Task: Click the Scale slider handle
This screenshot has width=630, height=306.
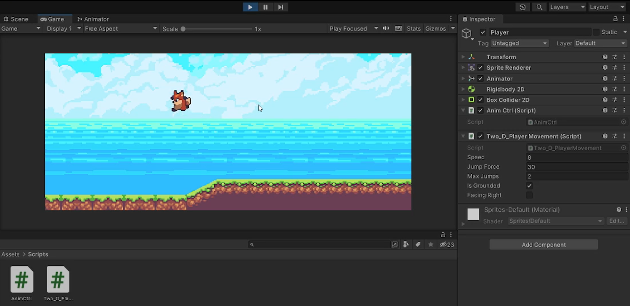Action: click(183, 29)
